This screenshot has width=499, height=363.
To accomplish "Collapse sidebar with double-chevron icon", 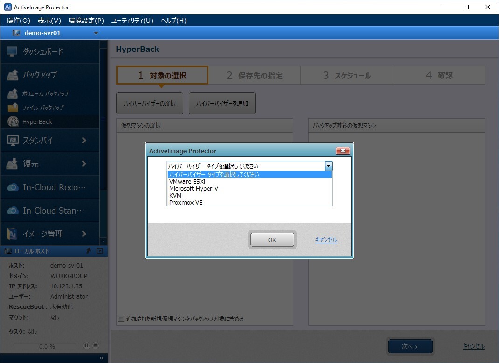I will pyautogui.click(x=102, y=358).
